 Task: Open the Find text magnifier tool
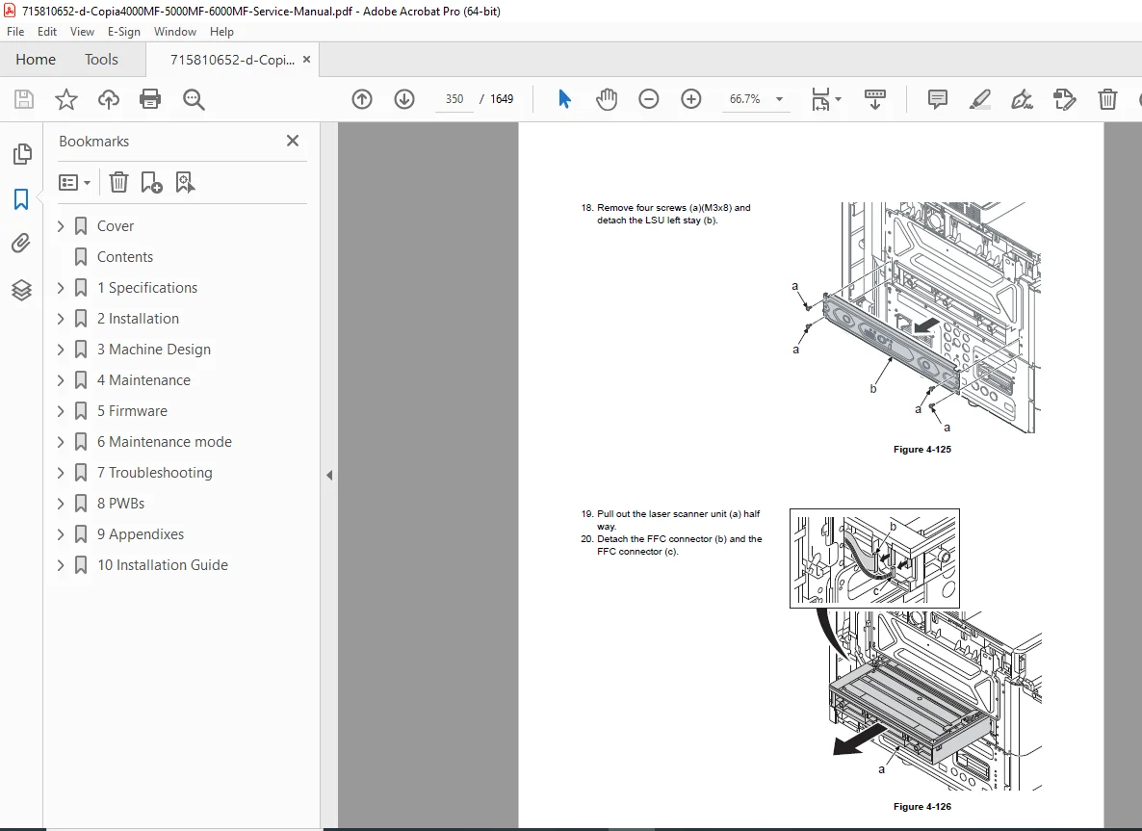tap(194, 99)
